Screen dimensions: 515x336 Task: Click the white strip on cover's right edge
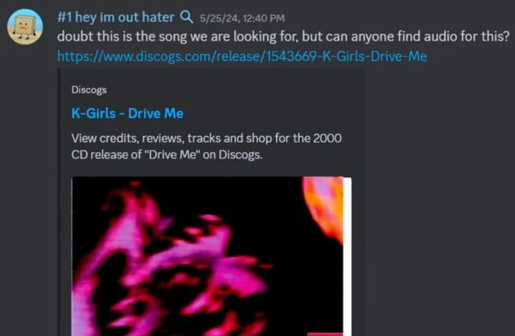coord(347,256)
